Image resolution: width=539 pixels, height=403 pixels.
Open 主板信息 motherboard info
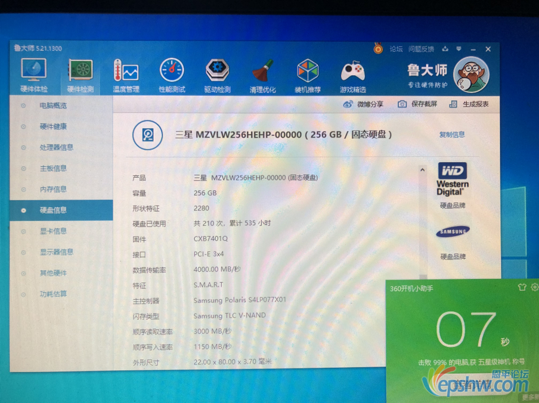pos(53,168)
